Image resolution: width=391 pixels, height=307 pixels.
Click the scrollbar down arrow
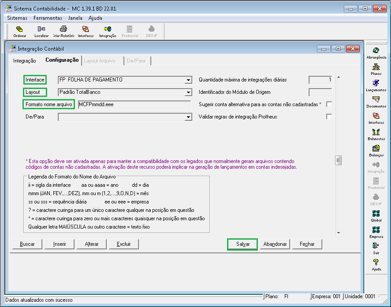pyautogui.click(x=339, y=233)
